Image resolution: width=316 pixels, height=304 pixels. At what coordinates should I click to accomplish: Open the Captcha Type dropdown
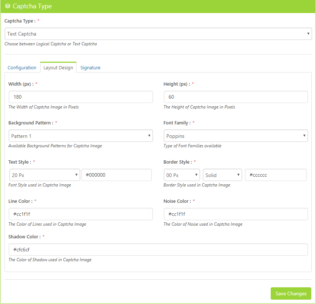[158, 34]
